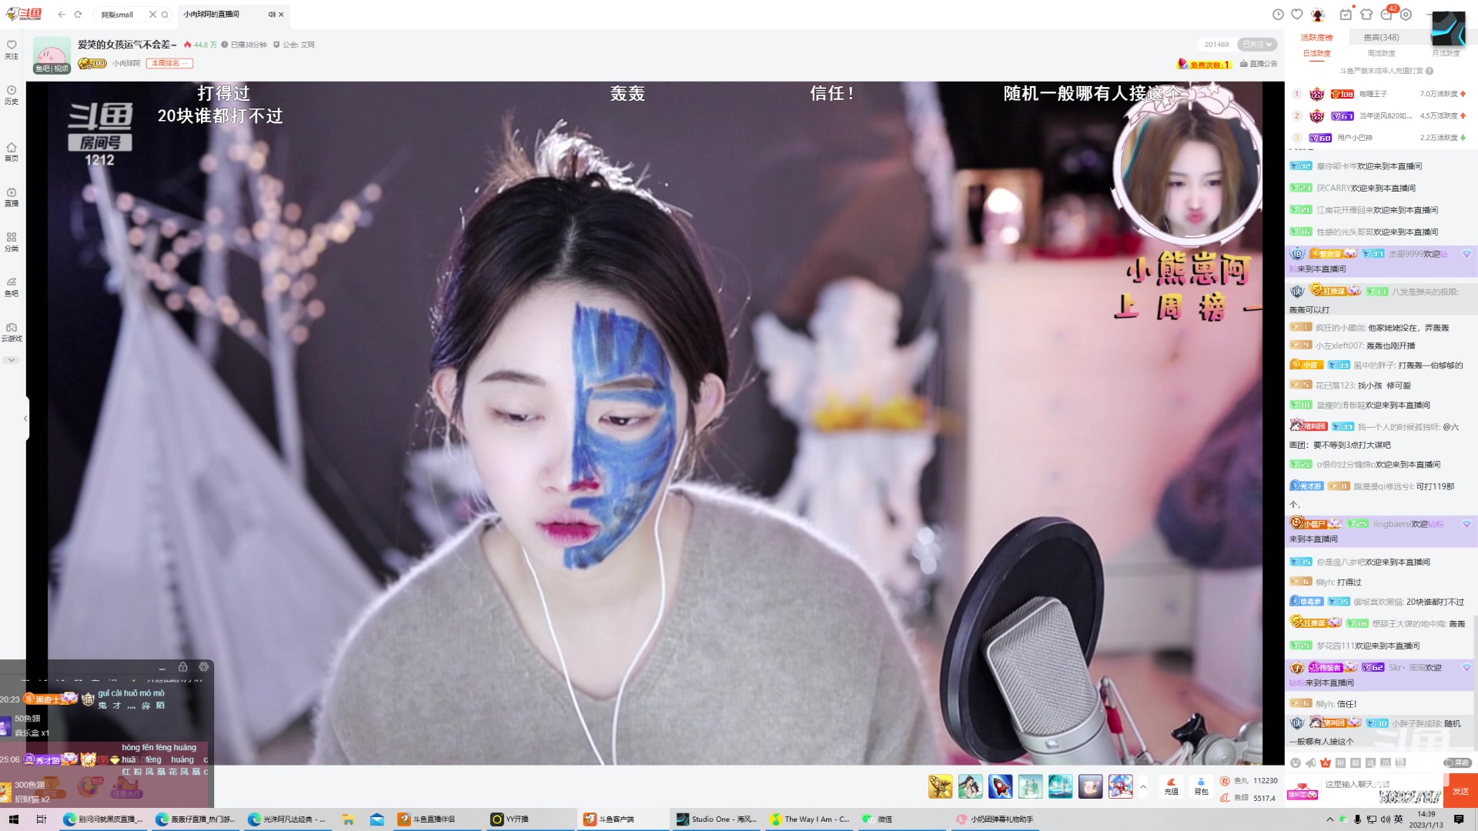Open the daily check-in calendar icon
This screenshot has height=831, width=1478.
(1346, 15)
